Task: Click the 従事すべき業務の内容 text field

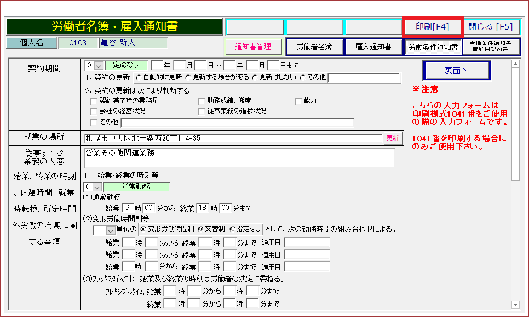Action: pyautogui.click(x=239, y=158)
